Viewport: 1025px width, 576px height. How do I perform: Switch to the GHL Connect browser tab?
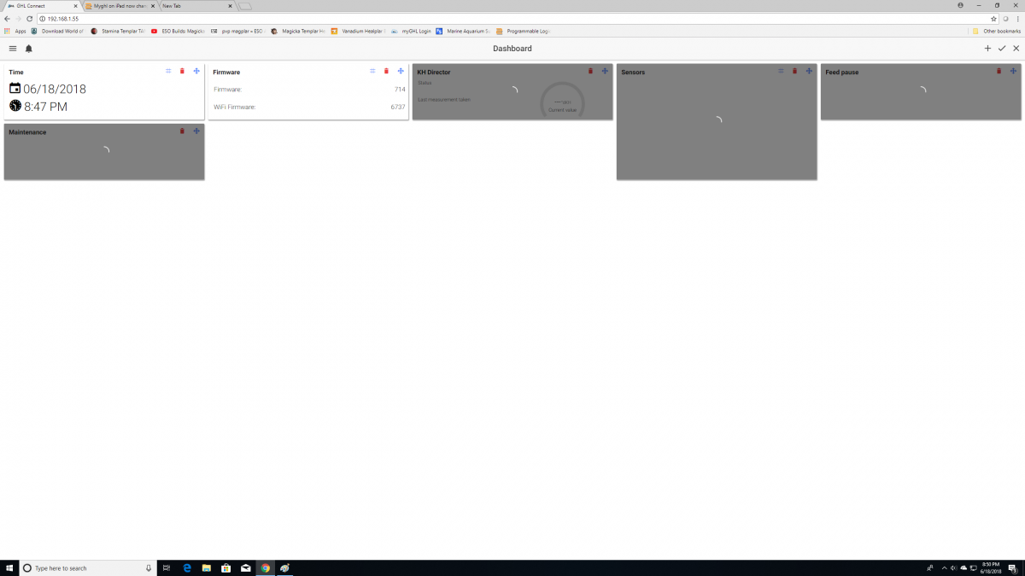tap(40, 5)
